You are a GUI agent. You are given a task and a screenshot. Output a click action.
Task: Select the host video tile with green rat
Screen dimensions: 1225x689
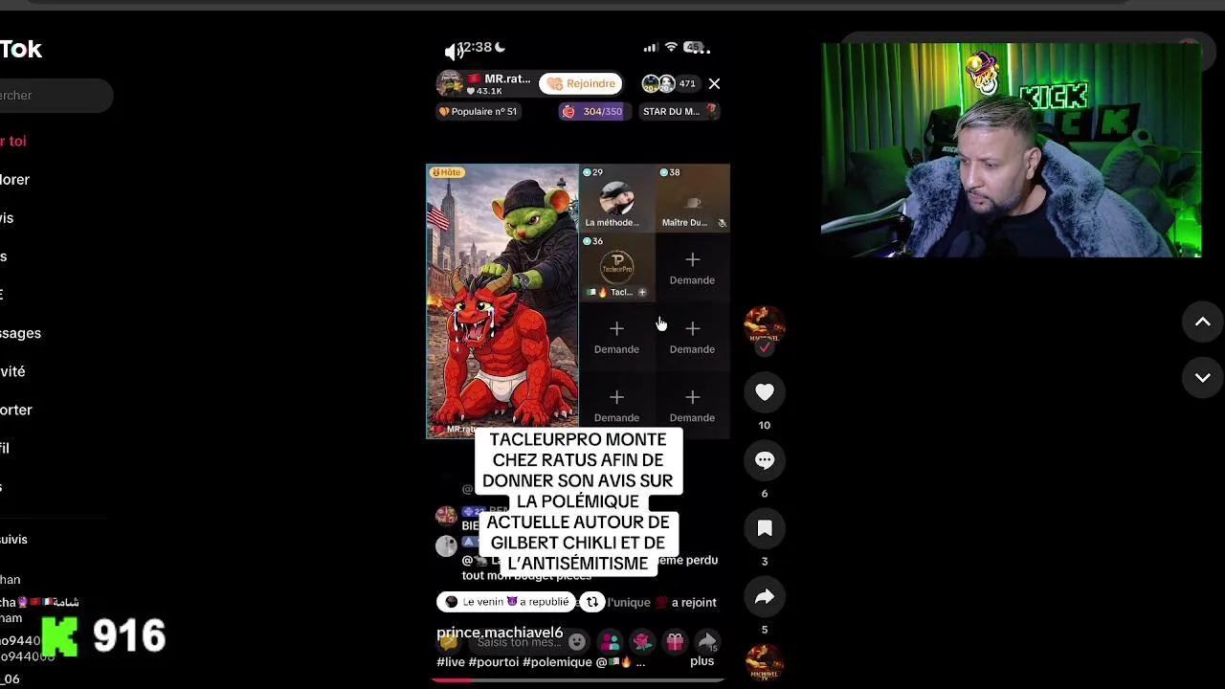point(502,301)
